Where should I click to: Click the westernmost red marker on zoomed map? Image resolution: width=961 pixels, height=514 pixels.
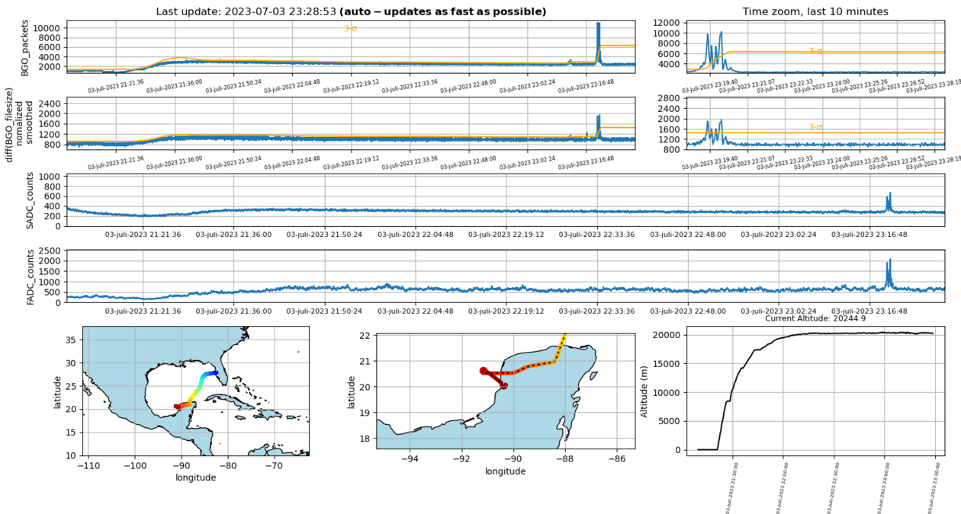[x=484, y=371]
